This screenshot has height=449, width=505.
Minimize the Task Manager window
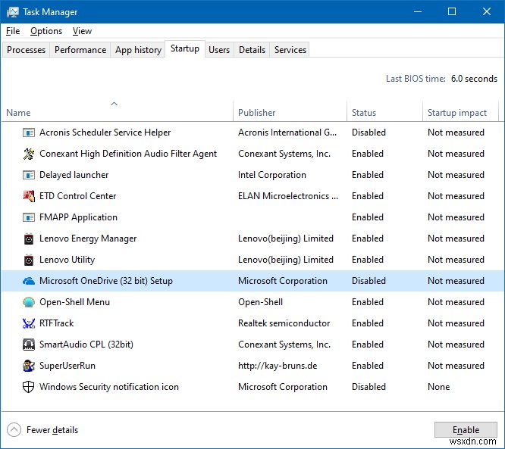click(418, 12)
